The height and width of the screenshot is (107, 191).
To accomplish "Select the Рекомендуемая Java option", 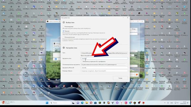I will [63, 26].
